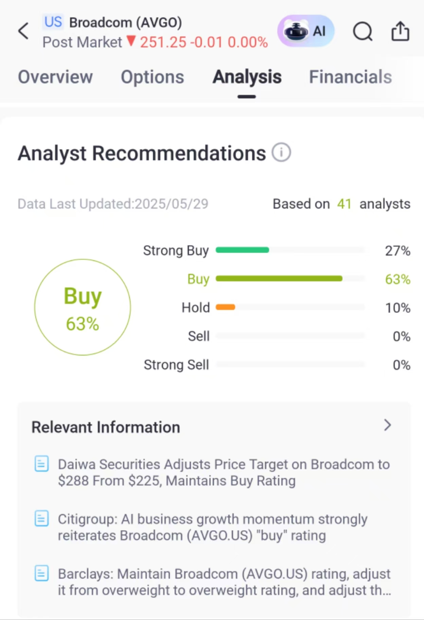Read Daiwa Securities price target headline
This screenshot has height=620, width=424.
224,472
